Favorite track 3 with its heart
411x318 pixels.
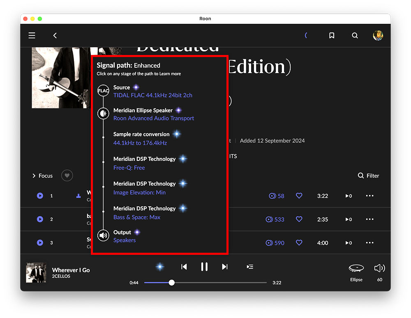coord(299,243)
